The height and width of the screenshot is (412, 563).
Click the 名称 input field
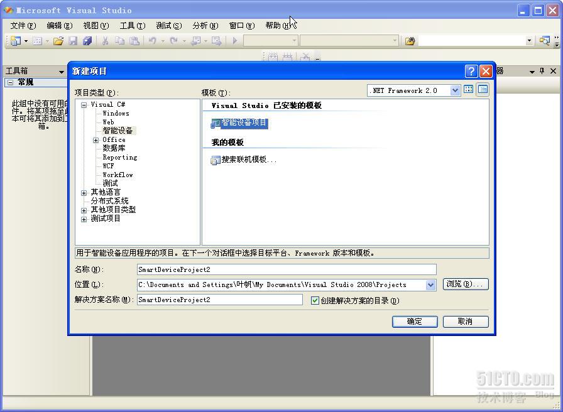[x=287, y=269]
